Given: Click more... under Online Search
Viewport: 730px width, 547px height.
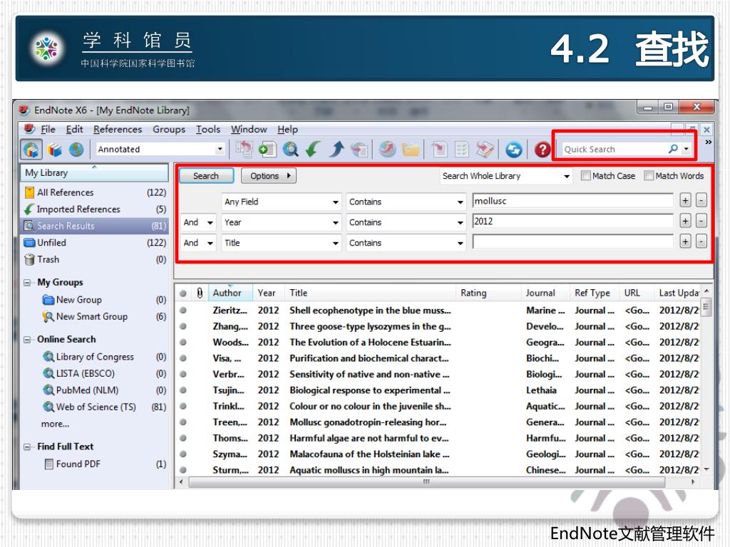Looking at the screenshot, I should pyautogui.click(x=55, y=424).
